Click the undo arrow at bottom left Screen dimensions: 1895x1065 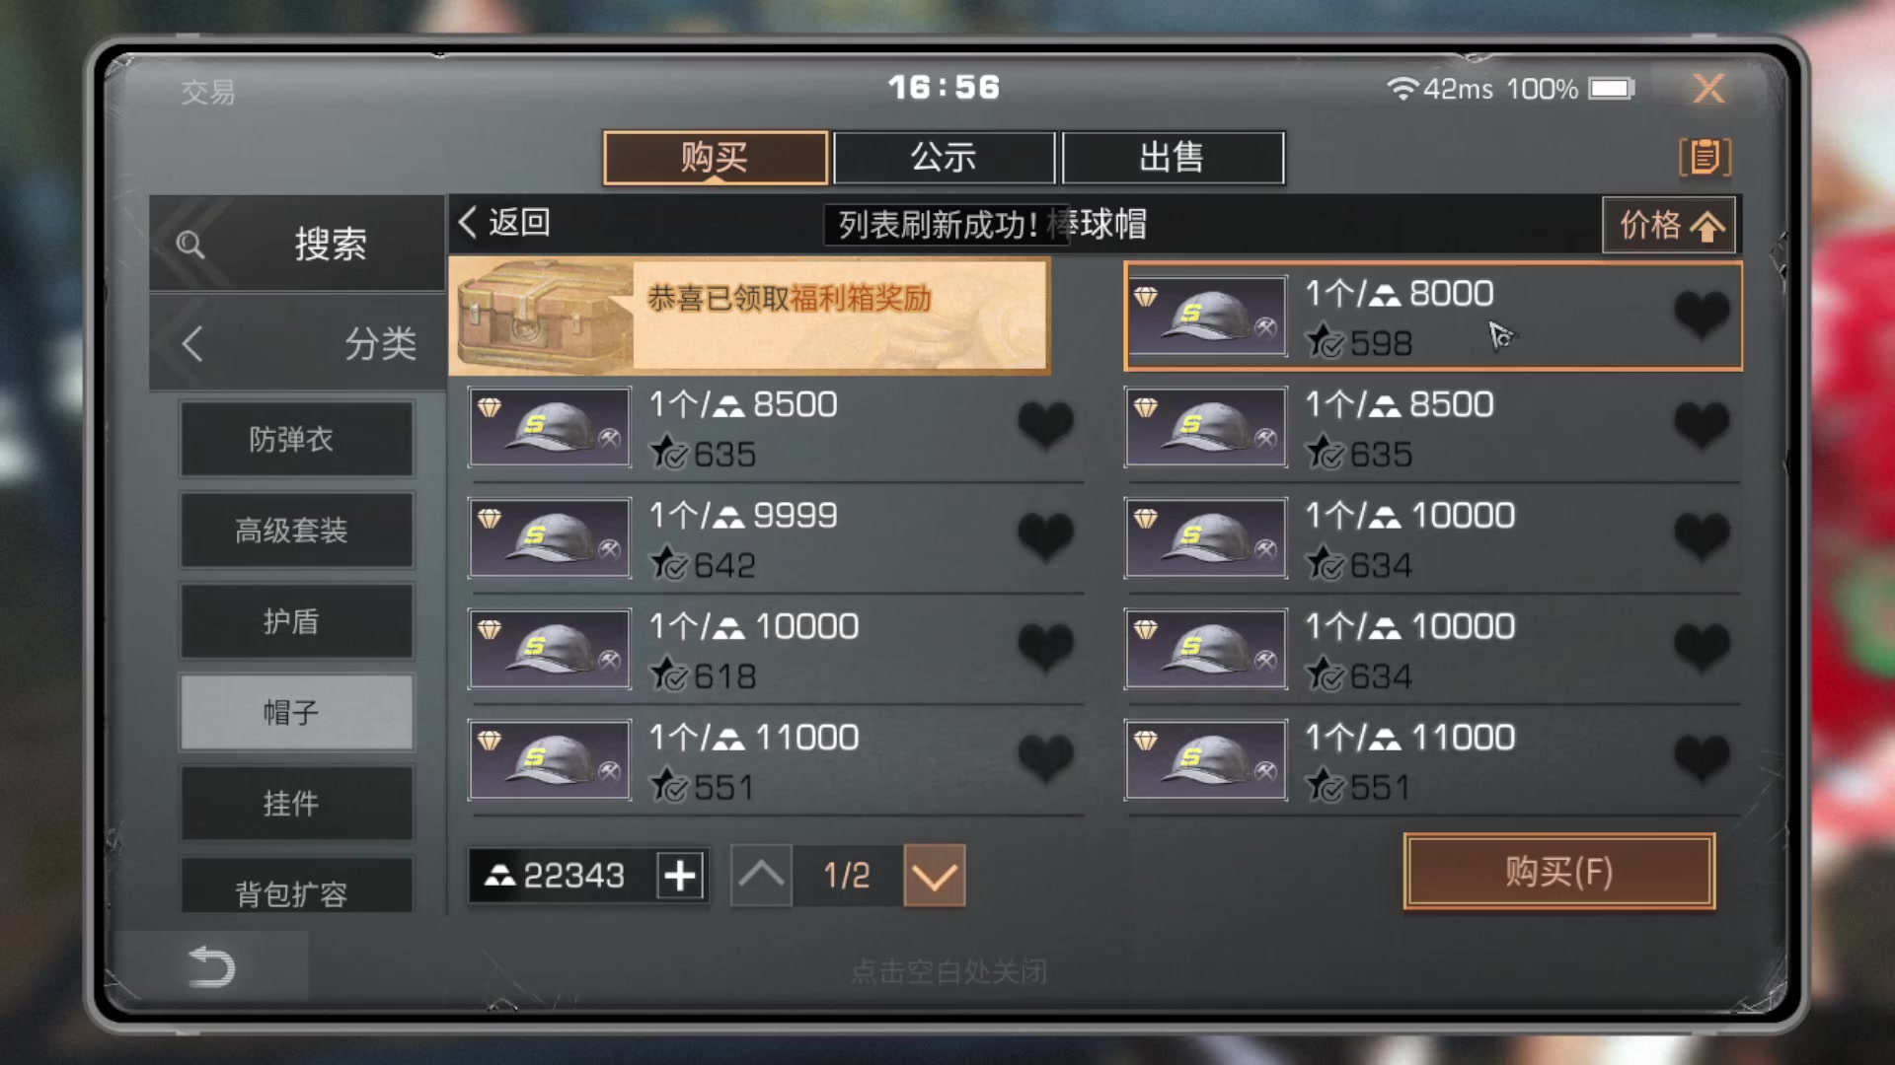click(211, 966)
